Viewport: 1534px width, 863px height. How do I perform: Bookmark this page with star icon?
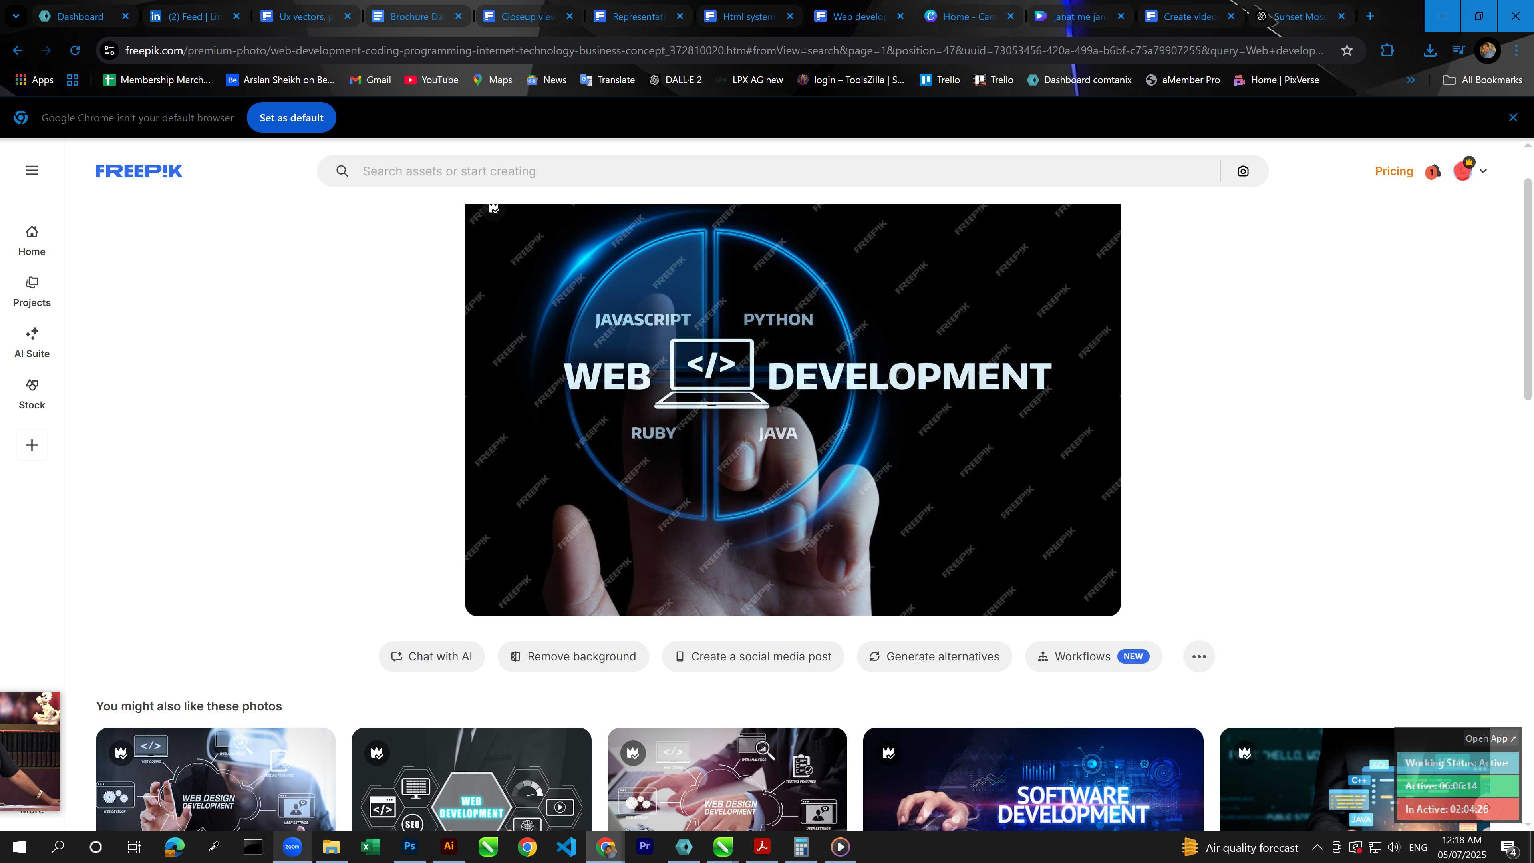click(x=1347, y=51)
